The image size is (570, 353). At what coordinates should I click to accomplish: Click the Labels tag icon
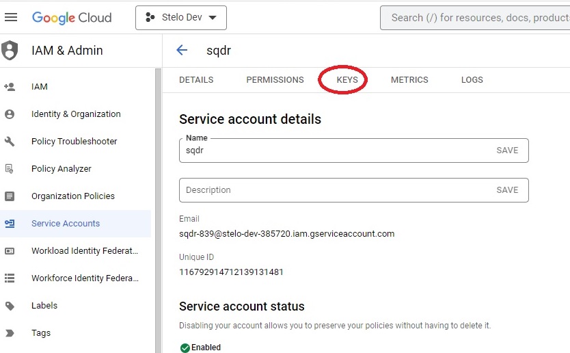tap(10, 306)
